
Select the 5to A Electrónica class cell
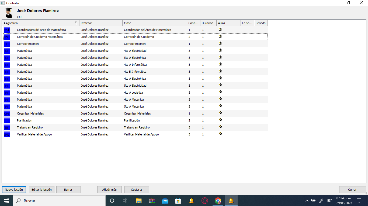click(135, 58)
